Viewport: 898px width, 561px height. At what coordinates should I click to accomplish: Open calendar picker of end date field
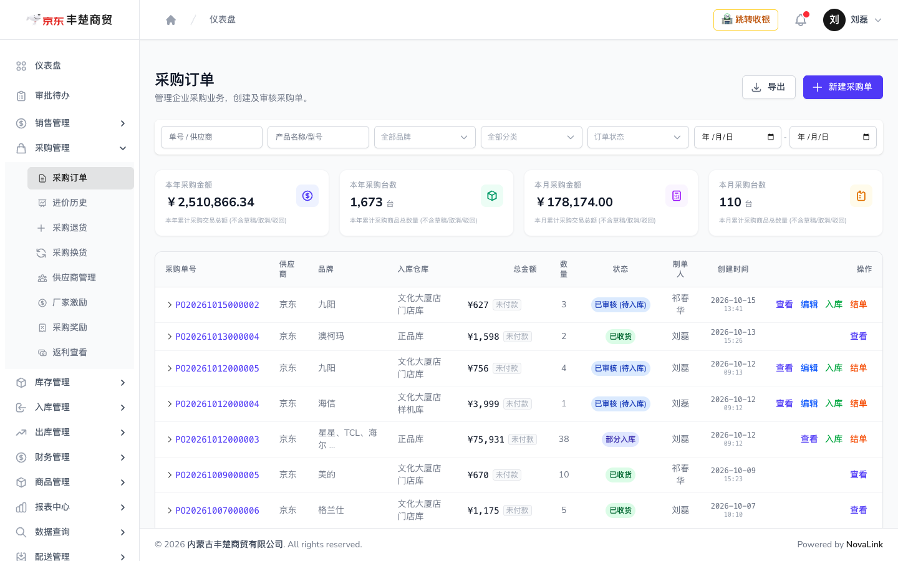tap(866, 137)
